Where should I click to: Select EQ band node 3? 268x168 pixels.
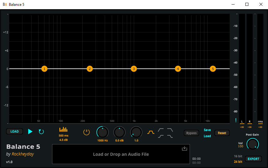[x=134, y=69]
